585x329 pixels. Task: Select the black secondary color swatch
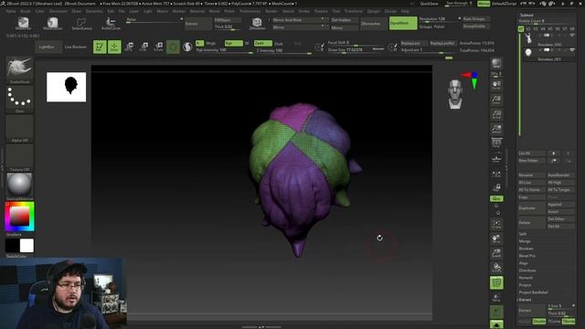(x=12, y=246)
